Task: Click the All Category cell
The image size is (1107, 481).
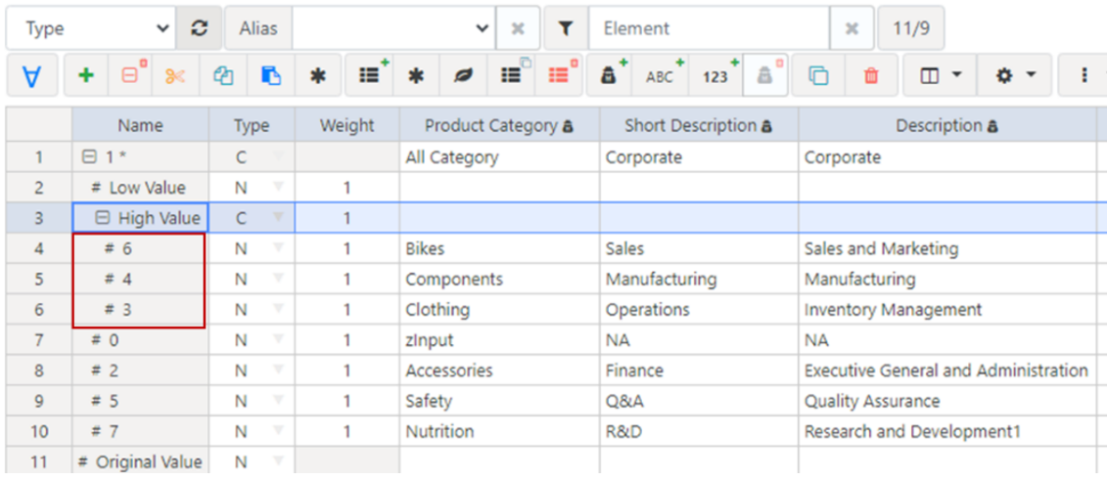Action: tap(499, 157)
